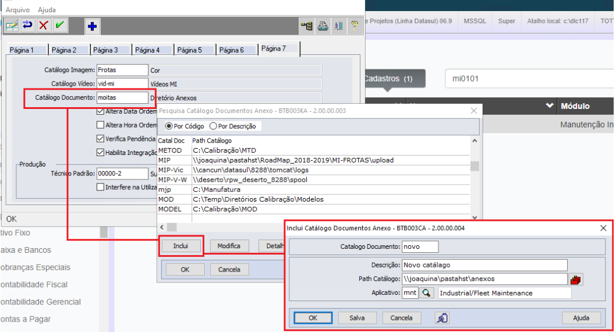Click the printer toolbar icon
This screenshot has width=616, height=335.
pyautogui.click(x=323, y=26)
